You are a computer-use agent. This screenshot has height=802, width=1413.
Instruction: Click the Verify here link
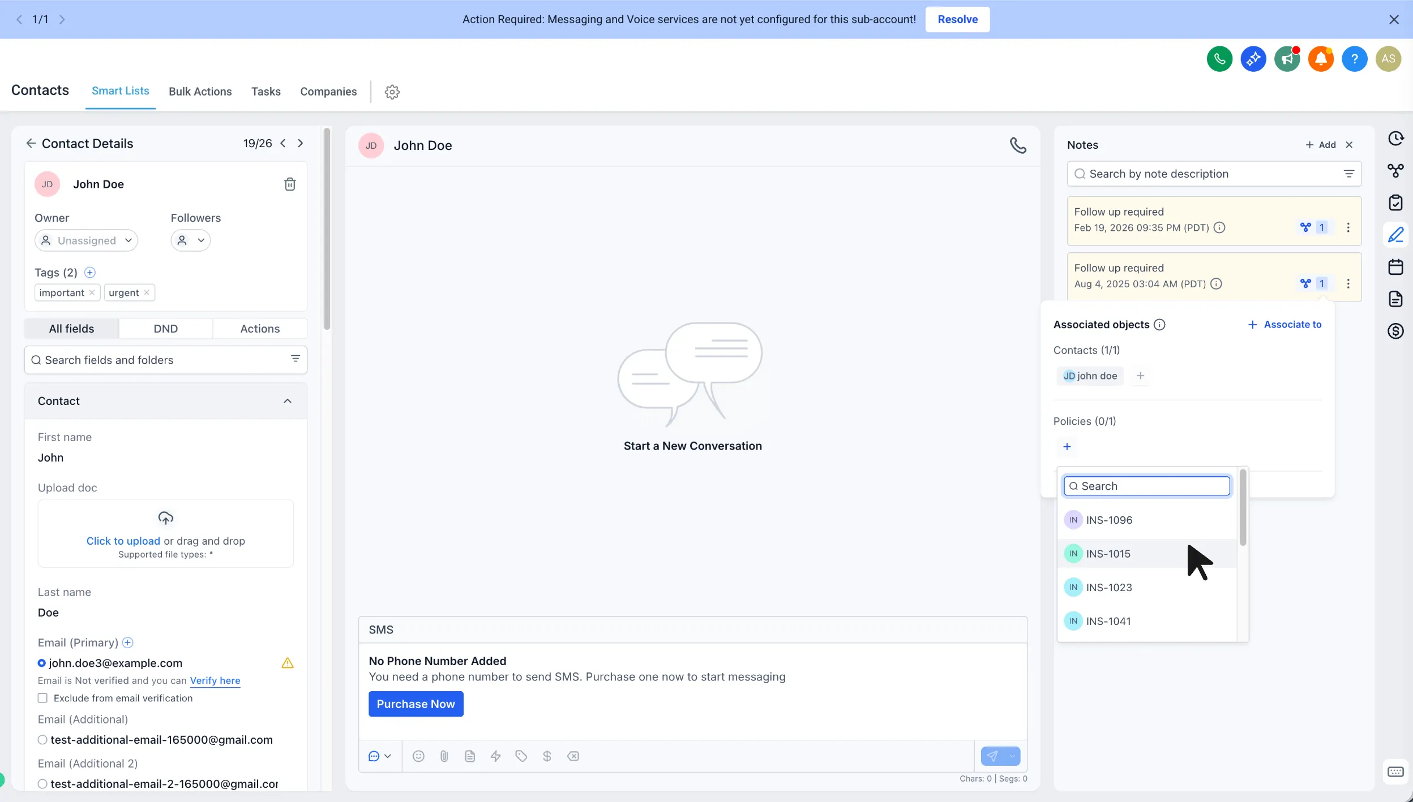click(x=215, y=681)
